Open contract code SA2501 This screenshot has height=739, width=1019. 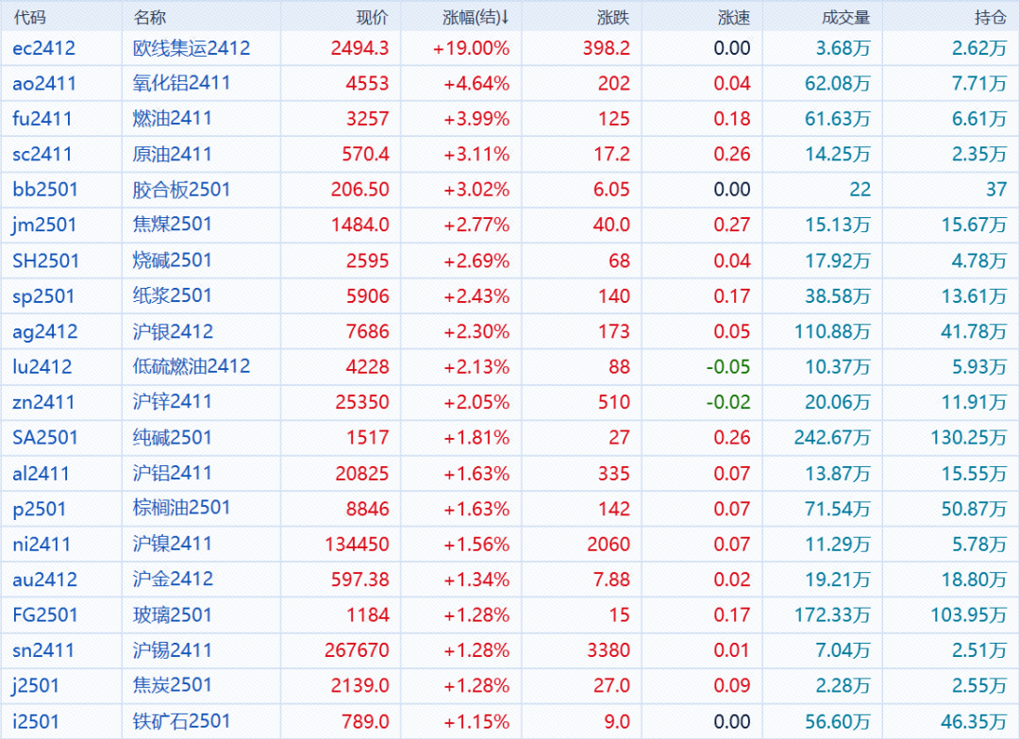pos(45,438)
